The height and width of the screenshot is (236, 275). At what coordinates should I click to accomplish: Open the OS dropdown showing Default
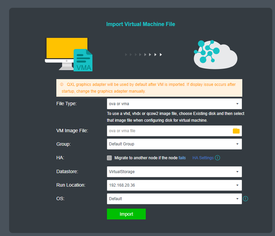174,198
